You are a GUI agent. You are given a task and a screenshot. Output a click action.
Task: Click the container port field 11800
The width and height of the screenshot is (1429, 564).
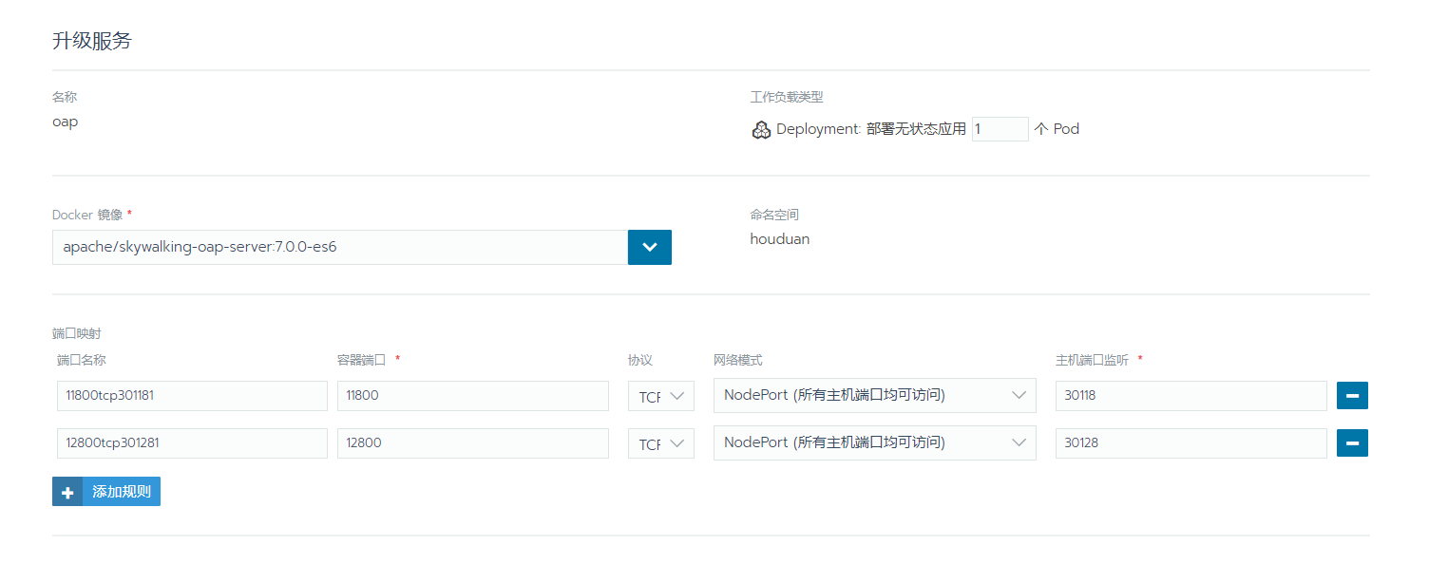click(473, 396)
